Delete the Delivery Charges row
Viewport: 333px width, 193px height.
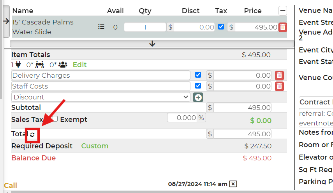tap(279, 75)
